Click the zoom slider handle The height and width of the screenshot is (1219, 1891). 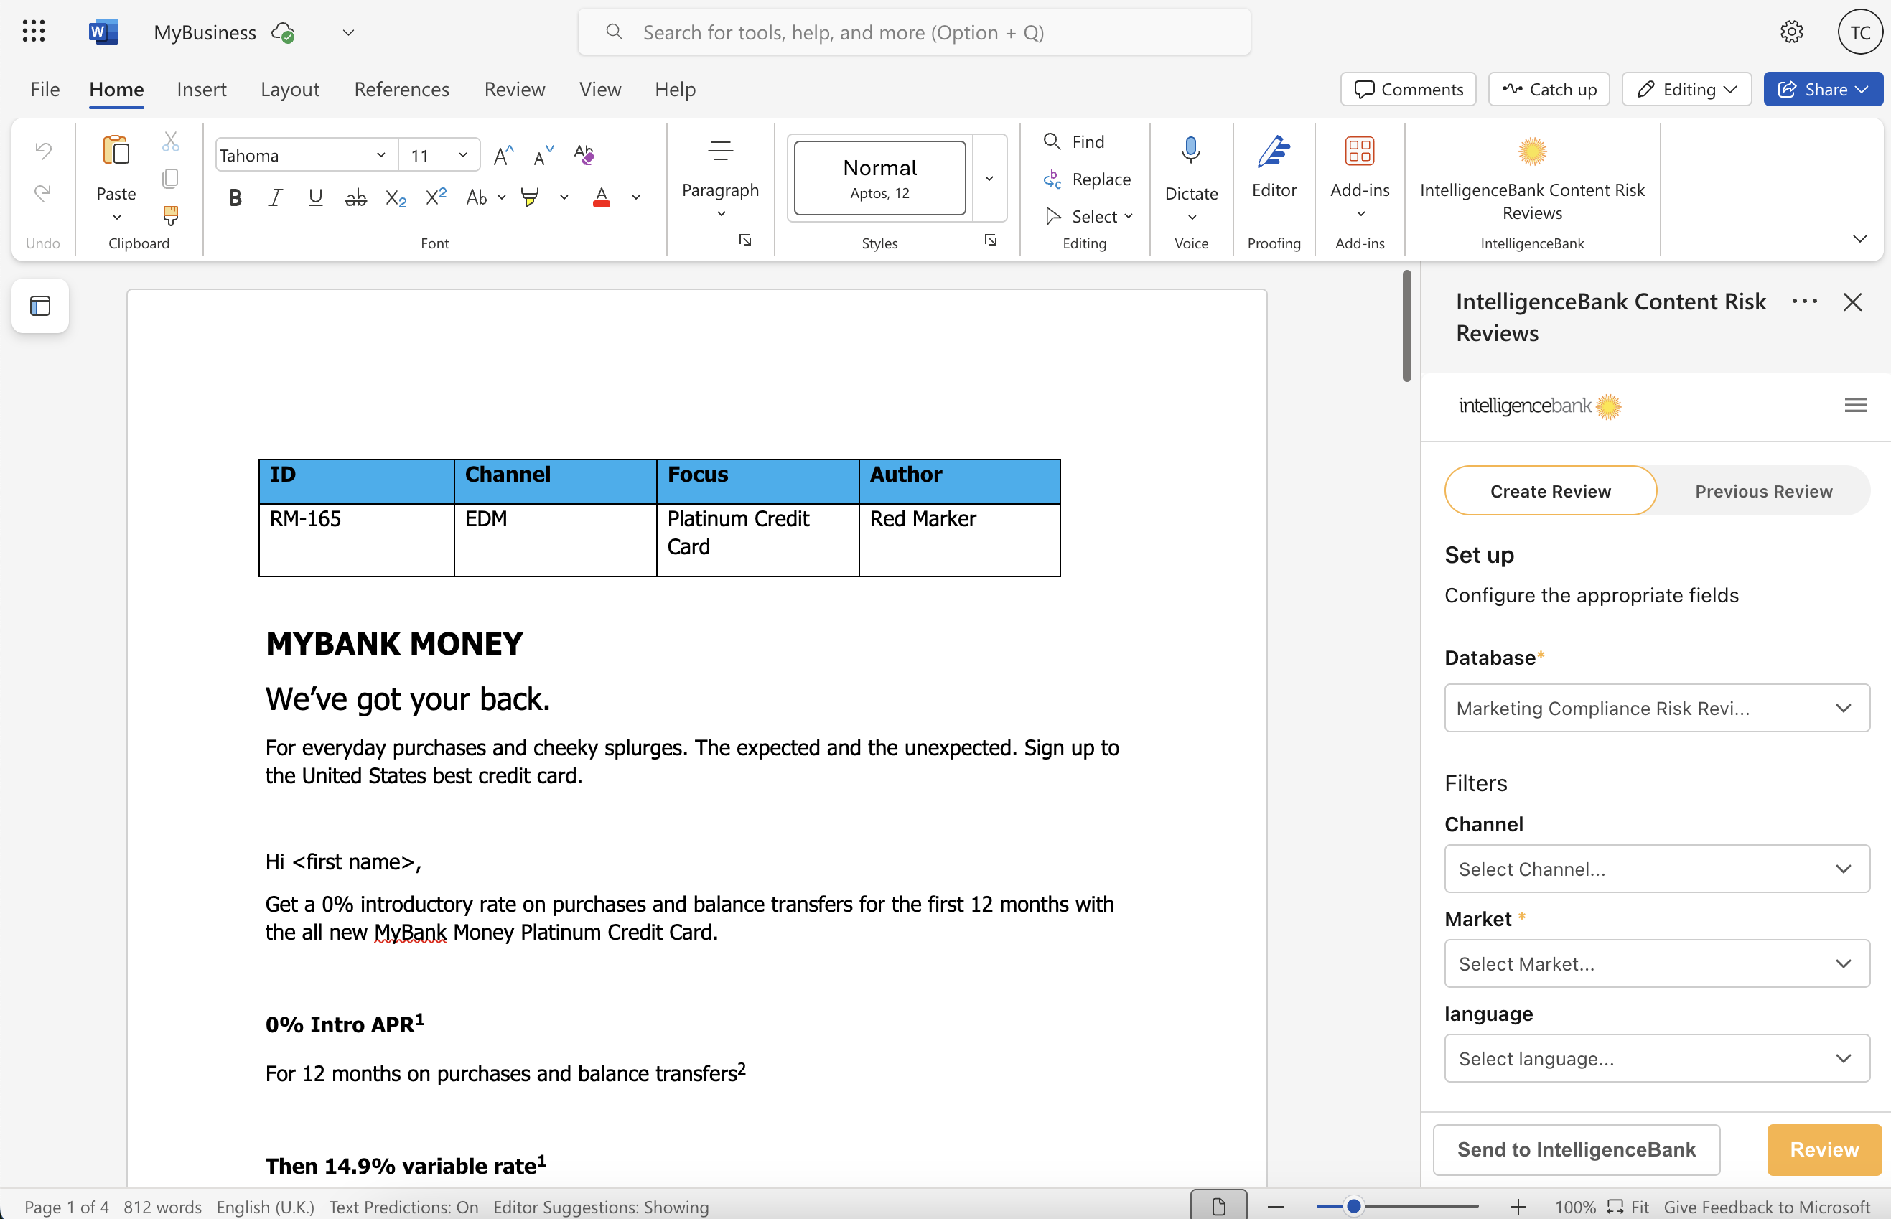pyautogui.click(x=1353, y=1206)
